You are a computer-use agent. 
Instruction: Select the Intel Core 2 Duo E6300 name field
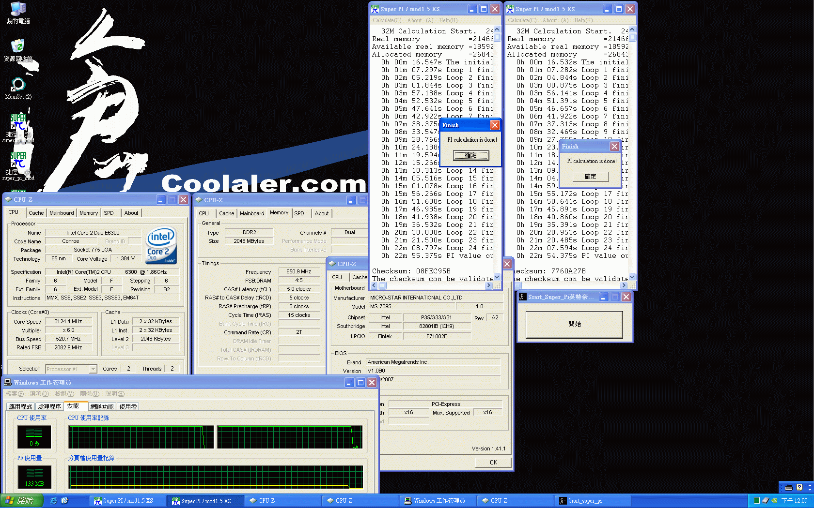click(93, 233)
